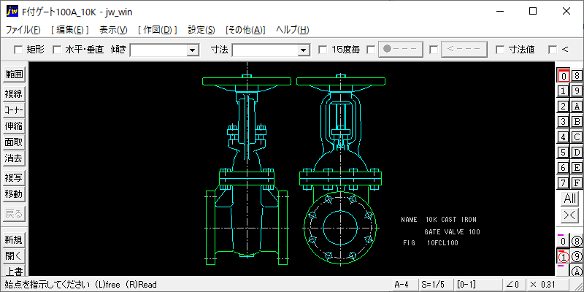
Task: Activate the 移動 move tool
Action: point(14,193)
